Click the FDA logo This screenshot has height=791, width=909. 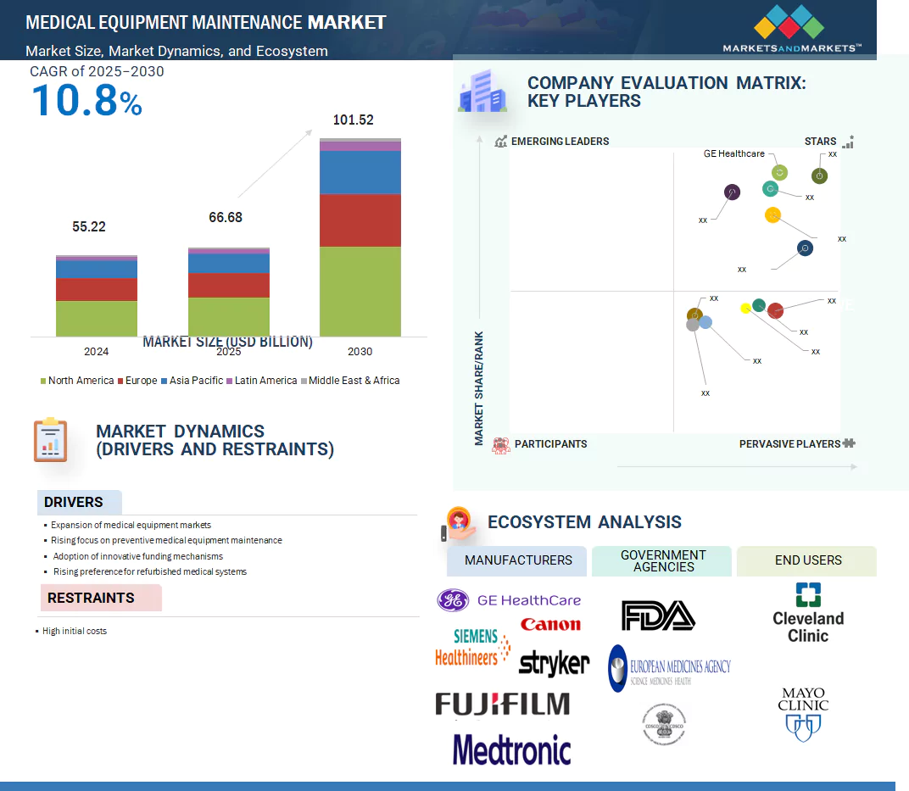point(657,616)
